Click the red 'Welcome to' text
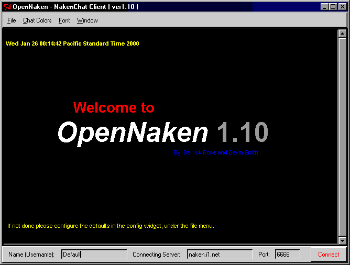Image resolution: width=350 pixels, height=265 pixels. pos(114,107)
